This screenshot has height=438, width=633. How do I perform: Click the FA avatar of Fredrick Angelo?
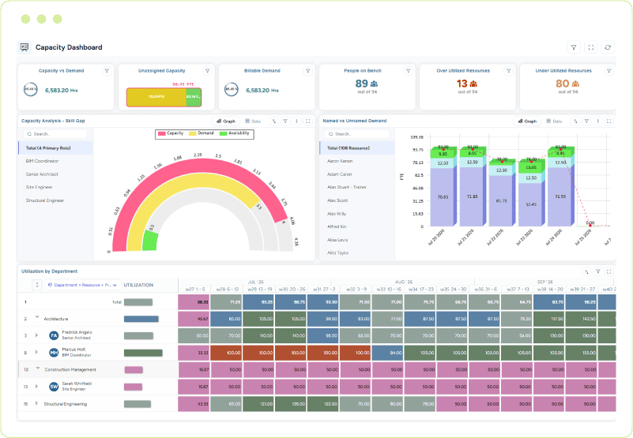pos(54,335)
